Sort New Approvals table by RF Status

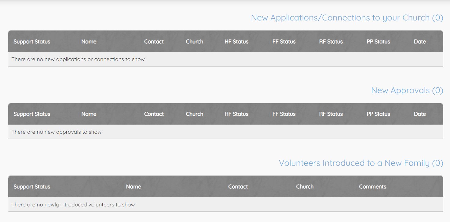[x=331, y=114]
